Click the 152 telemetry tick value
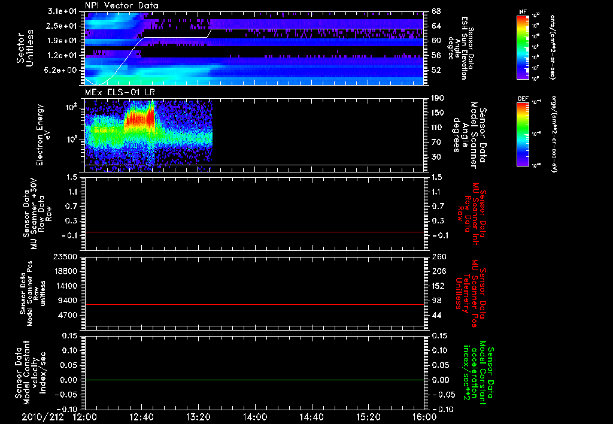The image size is (613, 424). [x=438, y=286]
